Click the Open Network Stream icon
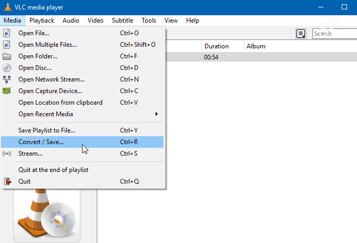Screen dimensions: 357x243 pyautogui.click(x=7, y=79)
